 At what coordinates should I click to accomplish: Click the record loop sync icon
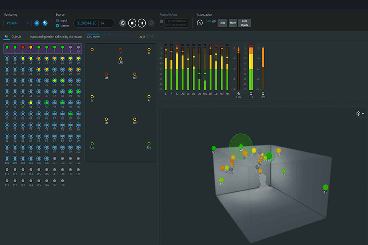[123, 23]
